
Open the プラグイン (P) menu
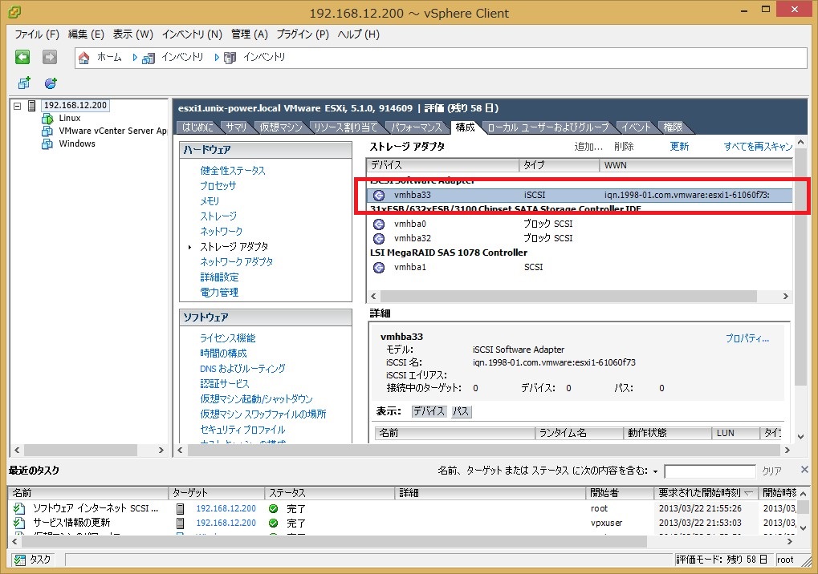pos(303,34)
